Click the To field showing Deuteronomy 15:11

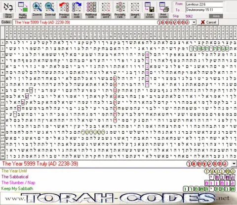pyautogui.click(x=204, y=10)
